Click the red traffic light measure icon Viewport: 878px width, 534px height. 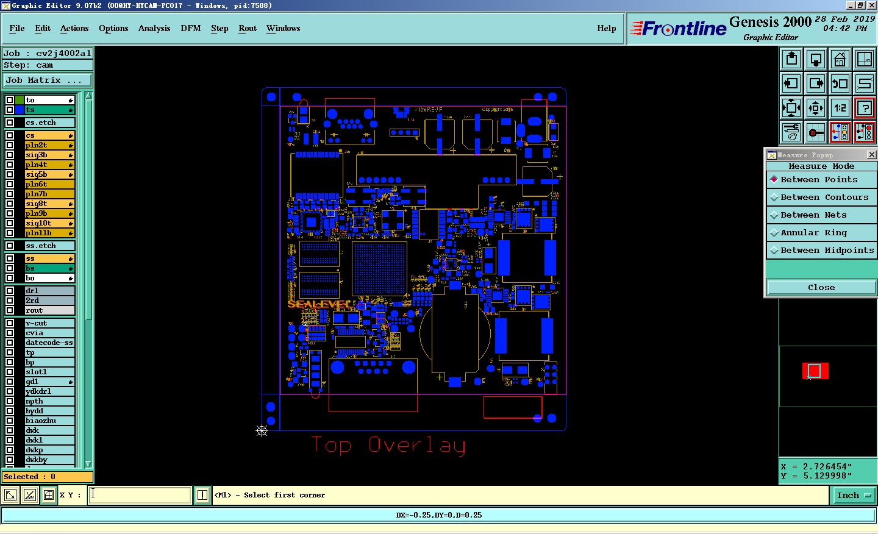point(865,132)
